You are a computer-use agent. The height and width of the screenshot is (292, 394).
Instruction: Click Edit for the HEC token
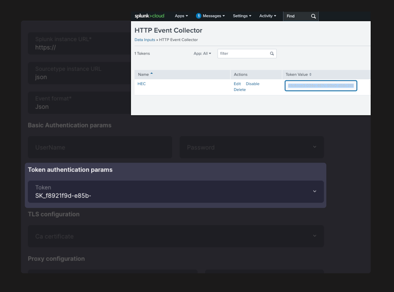point(237,84)
